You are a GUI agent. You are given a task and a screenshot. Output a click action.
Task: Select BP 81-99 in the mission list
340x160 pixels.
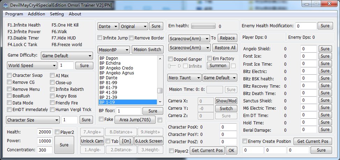tap(128, 82)
